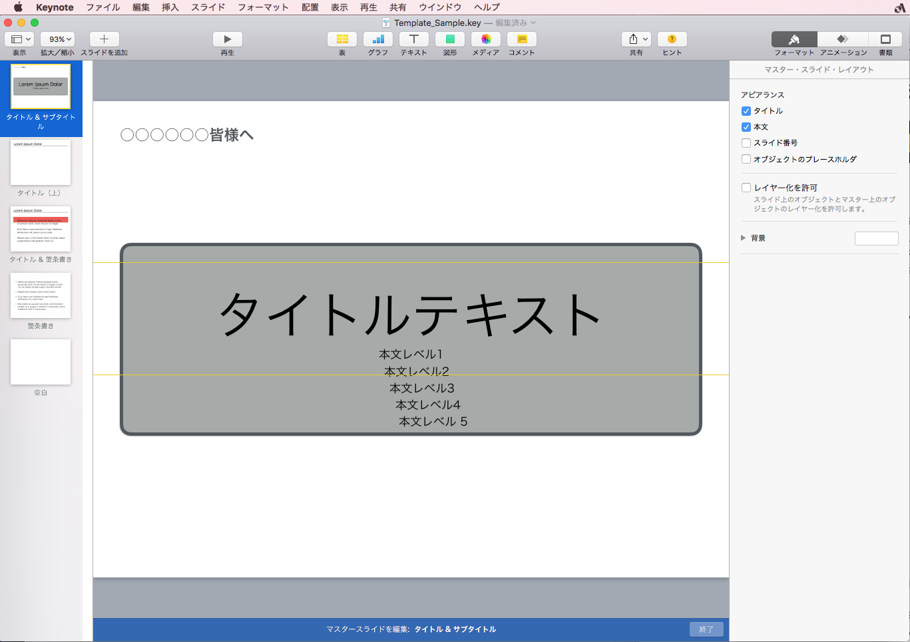The height and width of the screenshot is (642, 910).
Task: Expand the 背景 disclosure triangle
Action: [743, 238]
